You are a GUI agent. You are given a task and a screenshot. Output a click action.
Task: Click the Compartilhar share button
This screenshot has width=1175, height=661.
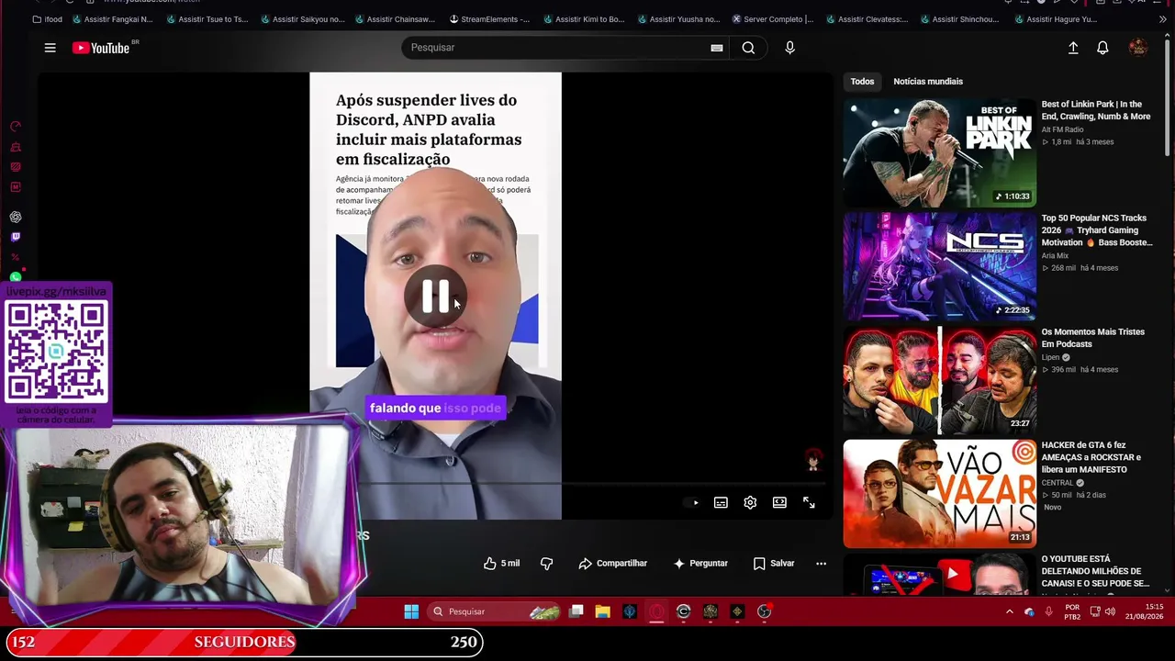coord(612,564)
